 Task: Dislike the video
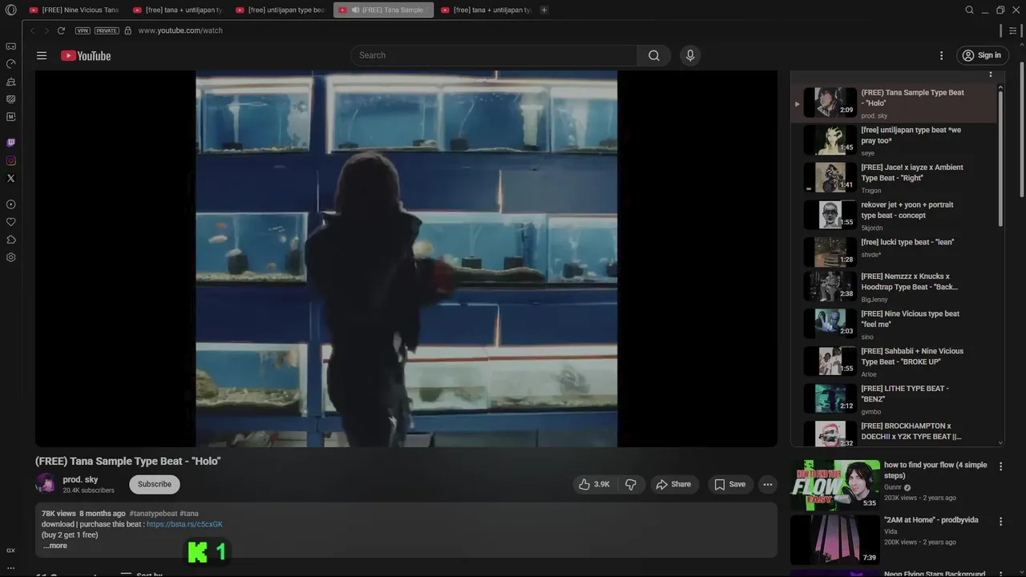click(x=631, y=484)
